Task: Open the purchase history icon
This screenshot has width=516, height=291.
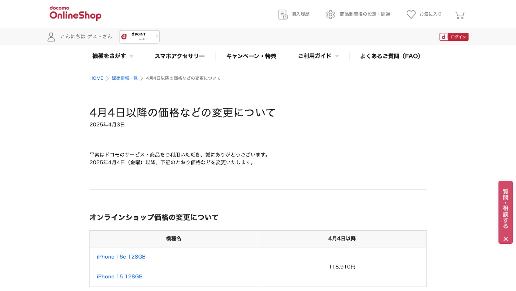Action: 283,14
